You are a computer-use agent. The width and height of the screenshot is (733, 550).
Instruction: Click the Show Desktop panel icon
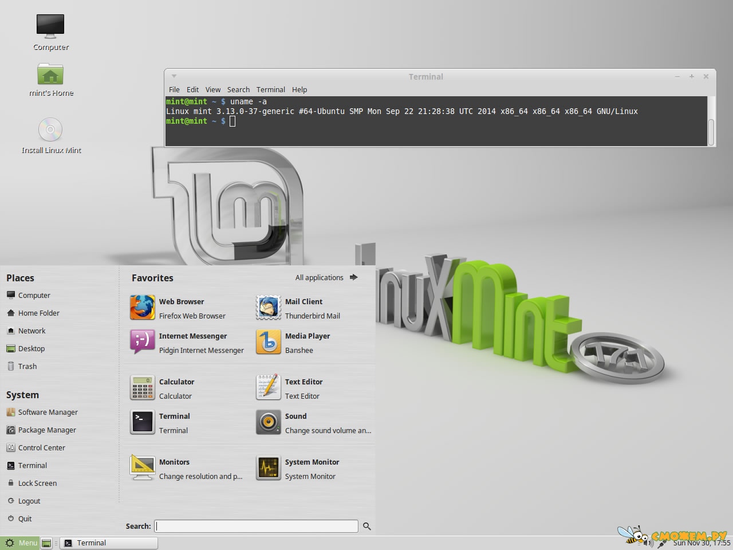[x=46, y=543]
